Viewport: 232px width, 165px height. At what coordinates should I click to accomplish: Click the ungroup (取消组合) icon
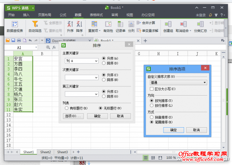[183, 27]
